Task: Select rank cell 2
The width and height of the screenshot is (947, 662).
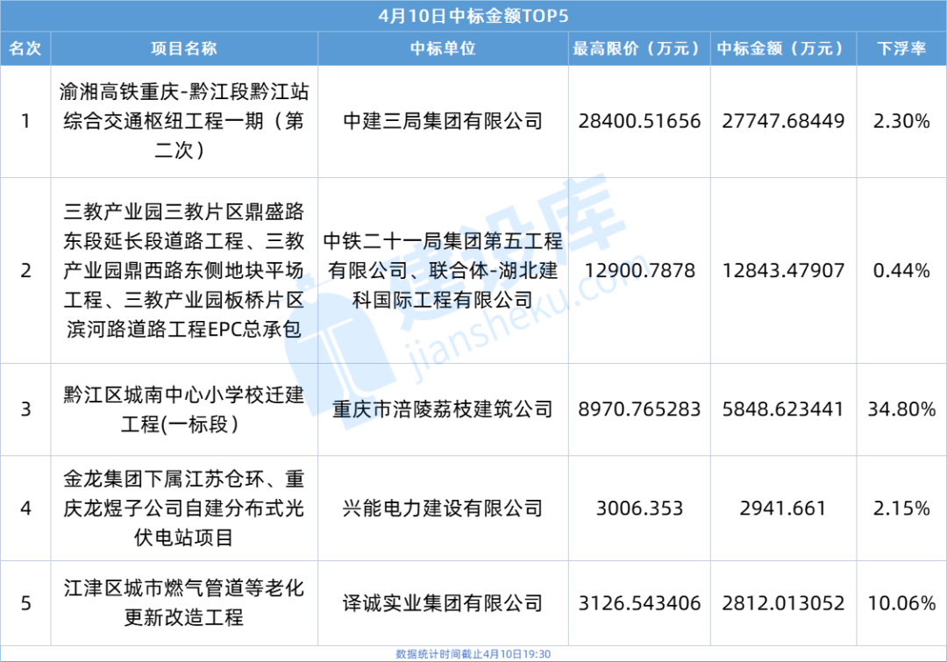Action: pyautogui.click(x=25, y=271)
